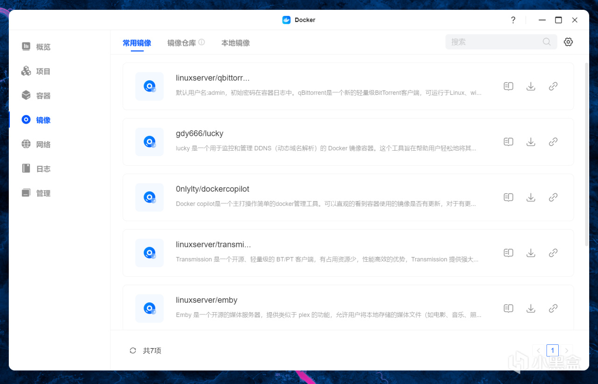Open the 管理 management section
The width and height of the screenshot is (598, 384).
click(36, 193)
